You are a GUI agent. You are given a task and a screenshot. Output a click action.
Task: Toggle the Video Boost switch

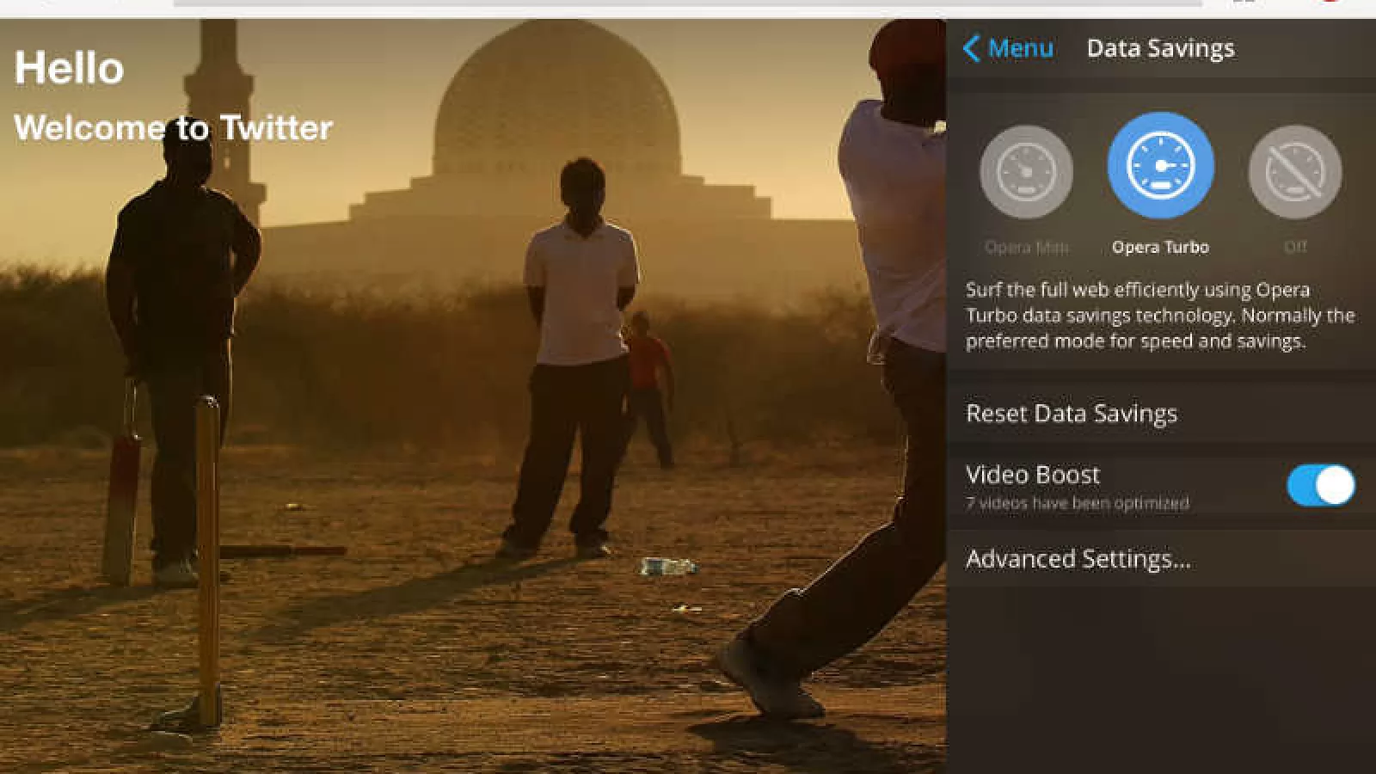tap(1321, 486)
